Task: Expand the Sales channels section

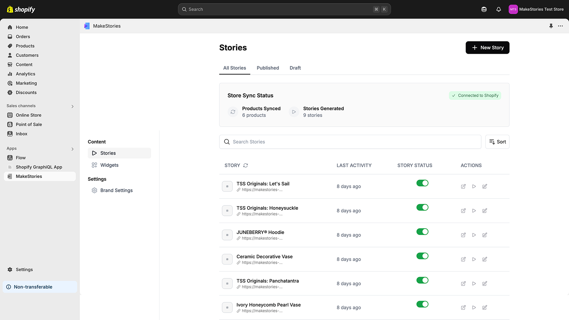Action: (72, 106)
